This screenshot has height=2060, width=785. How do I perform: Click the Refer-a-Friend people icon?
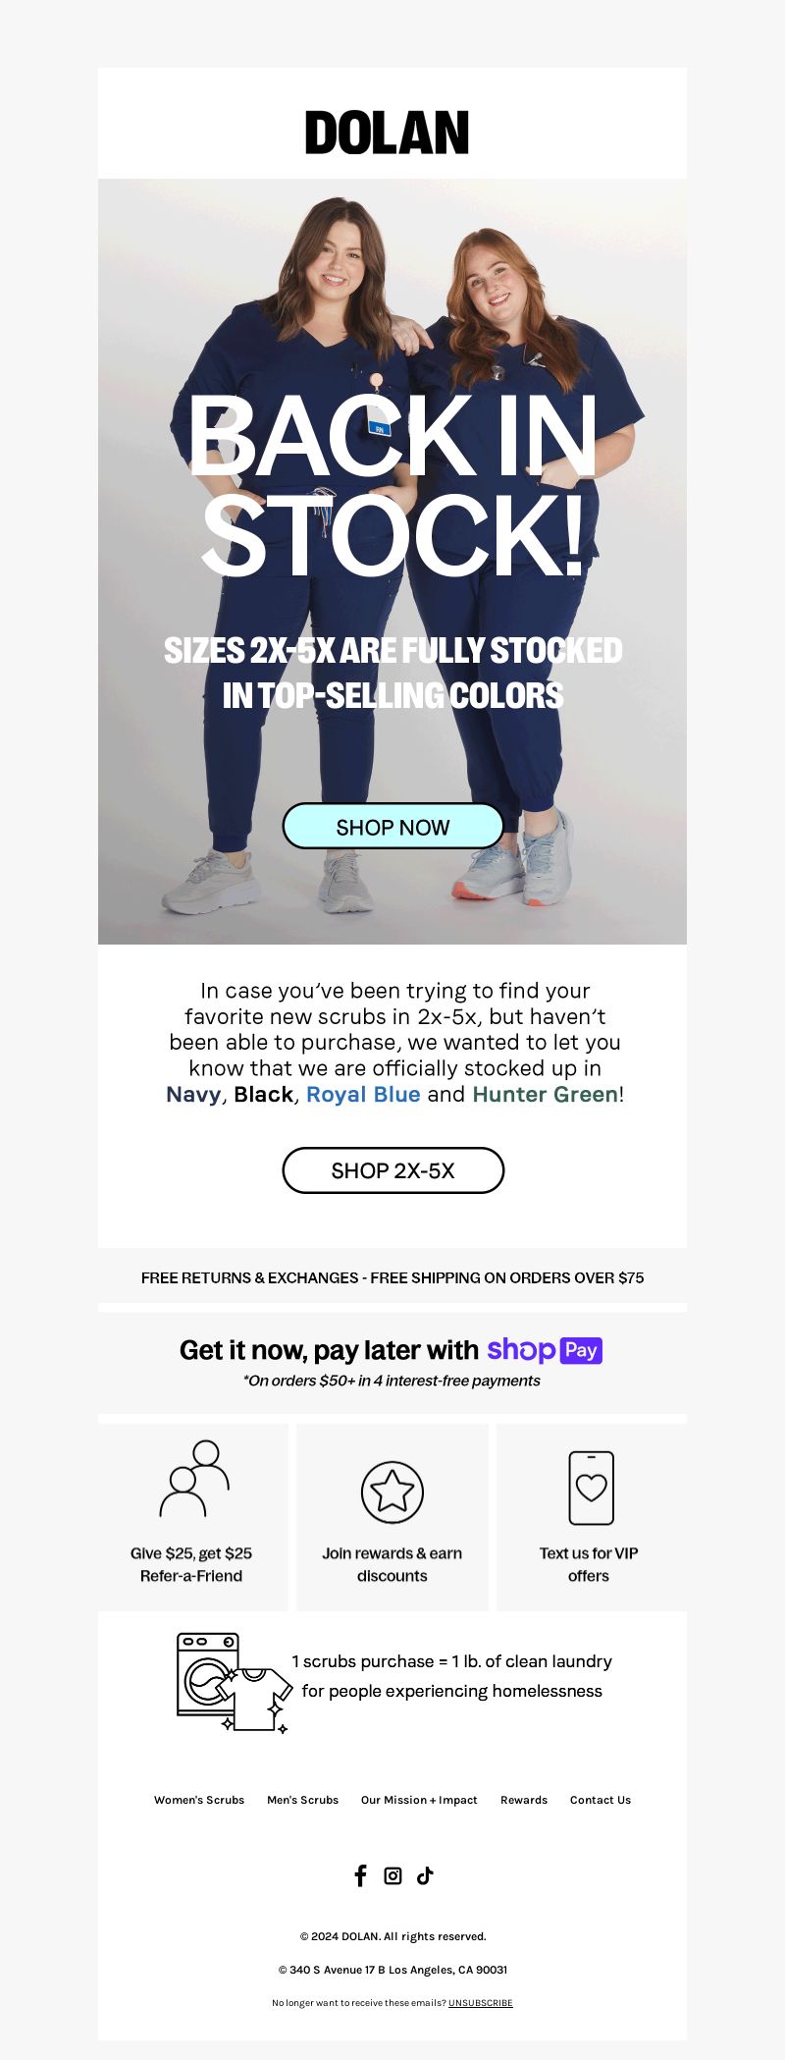coord(194,1479)
